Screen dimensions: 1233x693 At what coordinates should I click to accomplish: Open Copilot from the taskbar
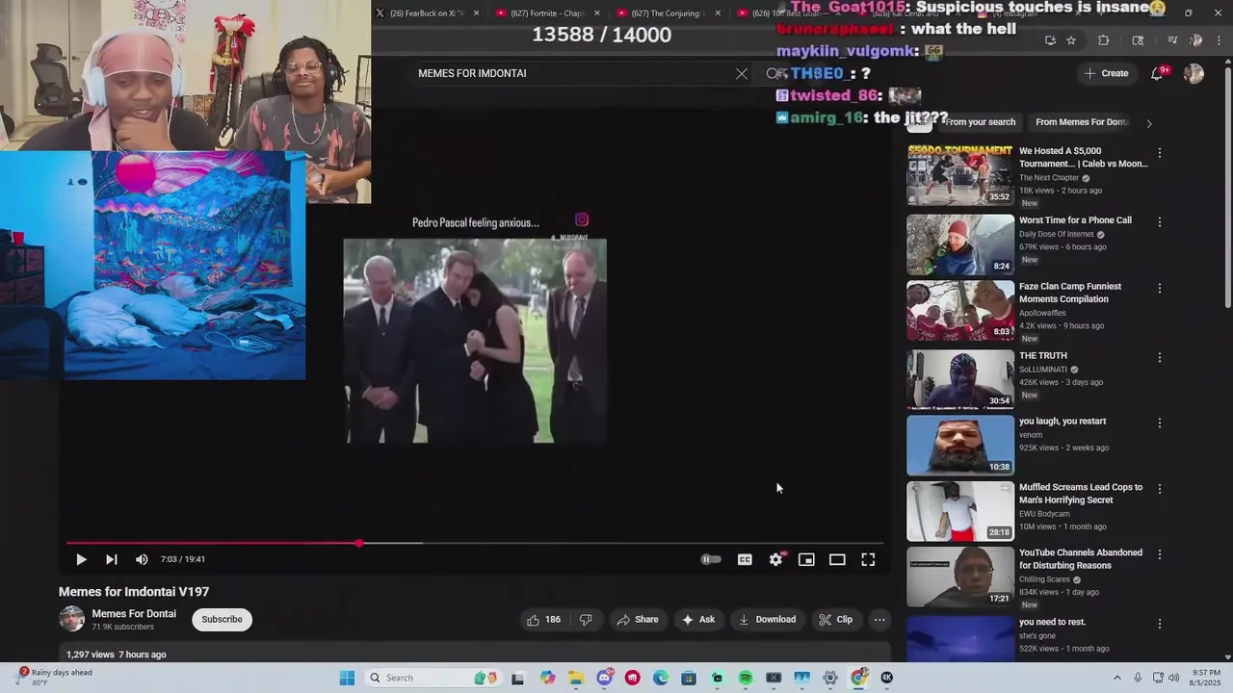coord(548,678)
